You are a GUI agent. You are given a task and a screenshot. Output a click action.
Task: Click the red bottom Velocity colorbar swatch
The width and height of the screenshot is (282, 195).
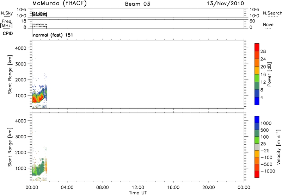click(257, 174)
